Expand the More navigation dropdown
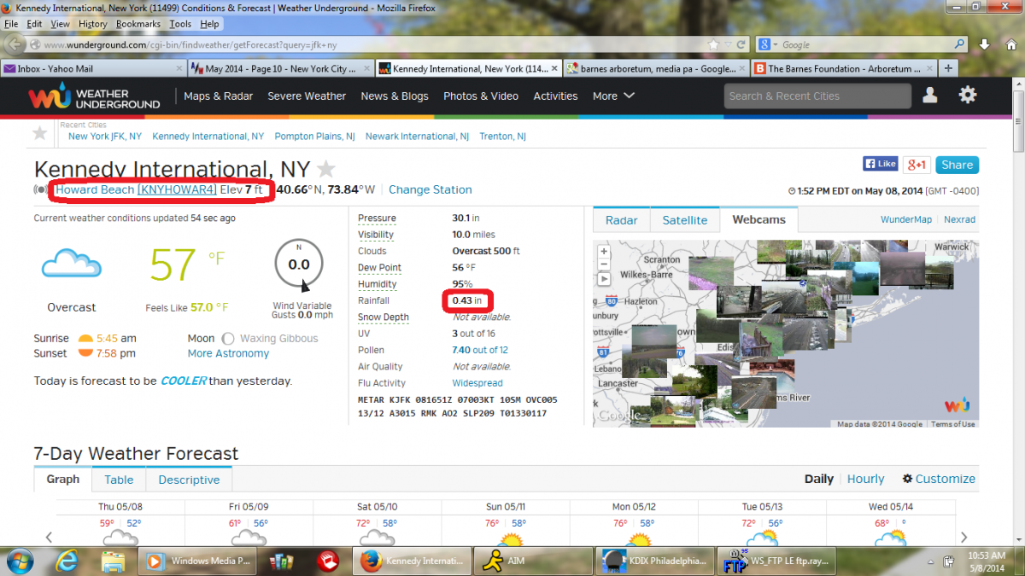 point(613,96)
